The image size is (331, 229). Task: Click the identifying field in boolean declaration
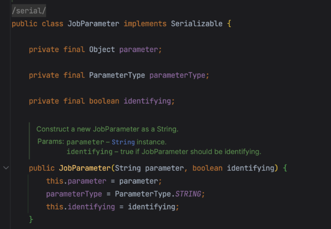coord(147,101)
